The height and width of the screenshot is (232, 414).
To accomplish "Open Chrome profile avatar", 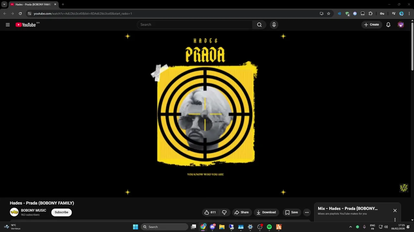I will [x=401, y=14].
